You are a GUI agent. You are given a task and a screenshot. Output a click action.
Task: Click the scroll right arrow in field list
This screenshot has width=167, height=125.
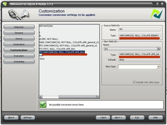pyautogui.click(x=98, y=97)
